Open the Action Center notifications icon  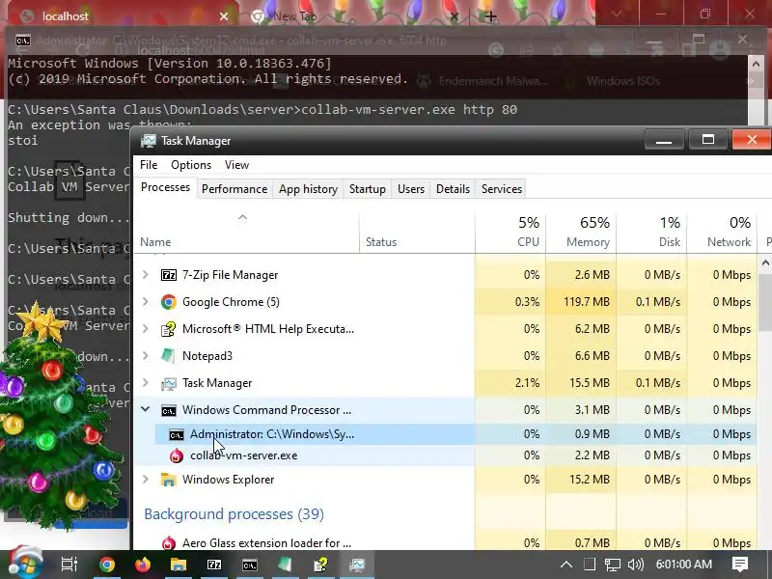coord(740,565)
